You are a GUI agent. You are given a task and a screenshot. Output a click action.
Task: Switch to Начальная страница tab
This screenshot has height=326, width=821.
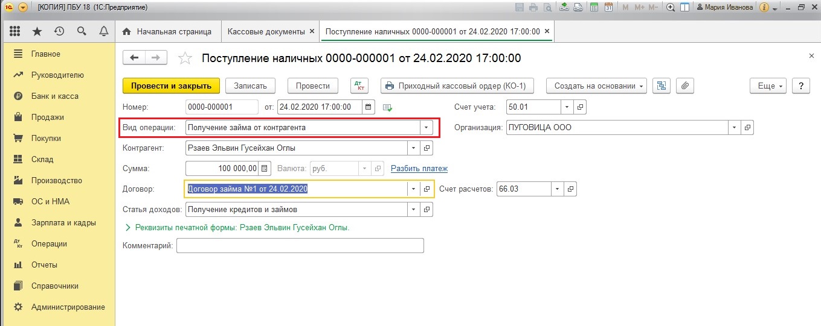[169, 31]
